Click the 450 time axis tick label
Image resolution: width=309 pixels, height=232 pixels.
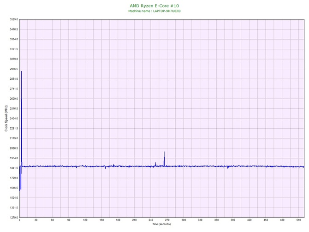266,220
